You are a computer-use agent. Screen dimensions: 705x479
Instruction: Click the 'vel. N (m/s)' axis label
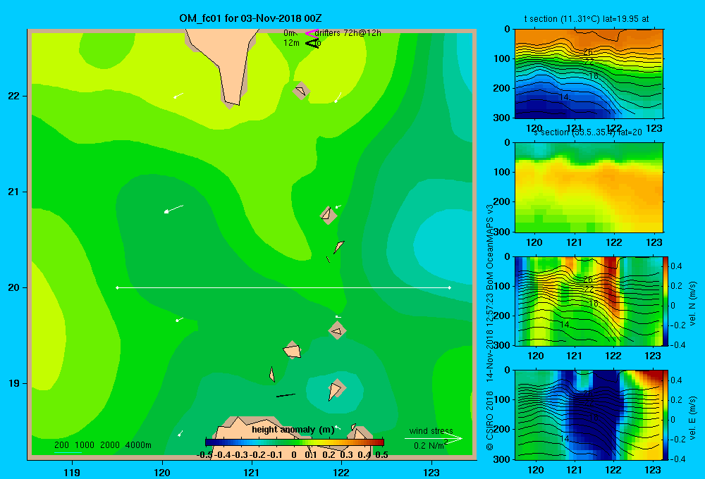[692, 304]
